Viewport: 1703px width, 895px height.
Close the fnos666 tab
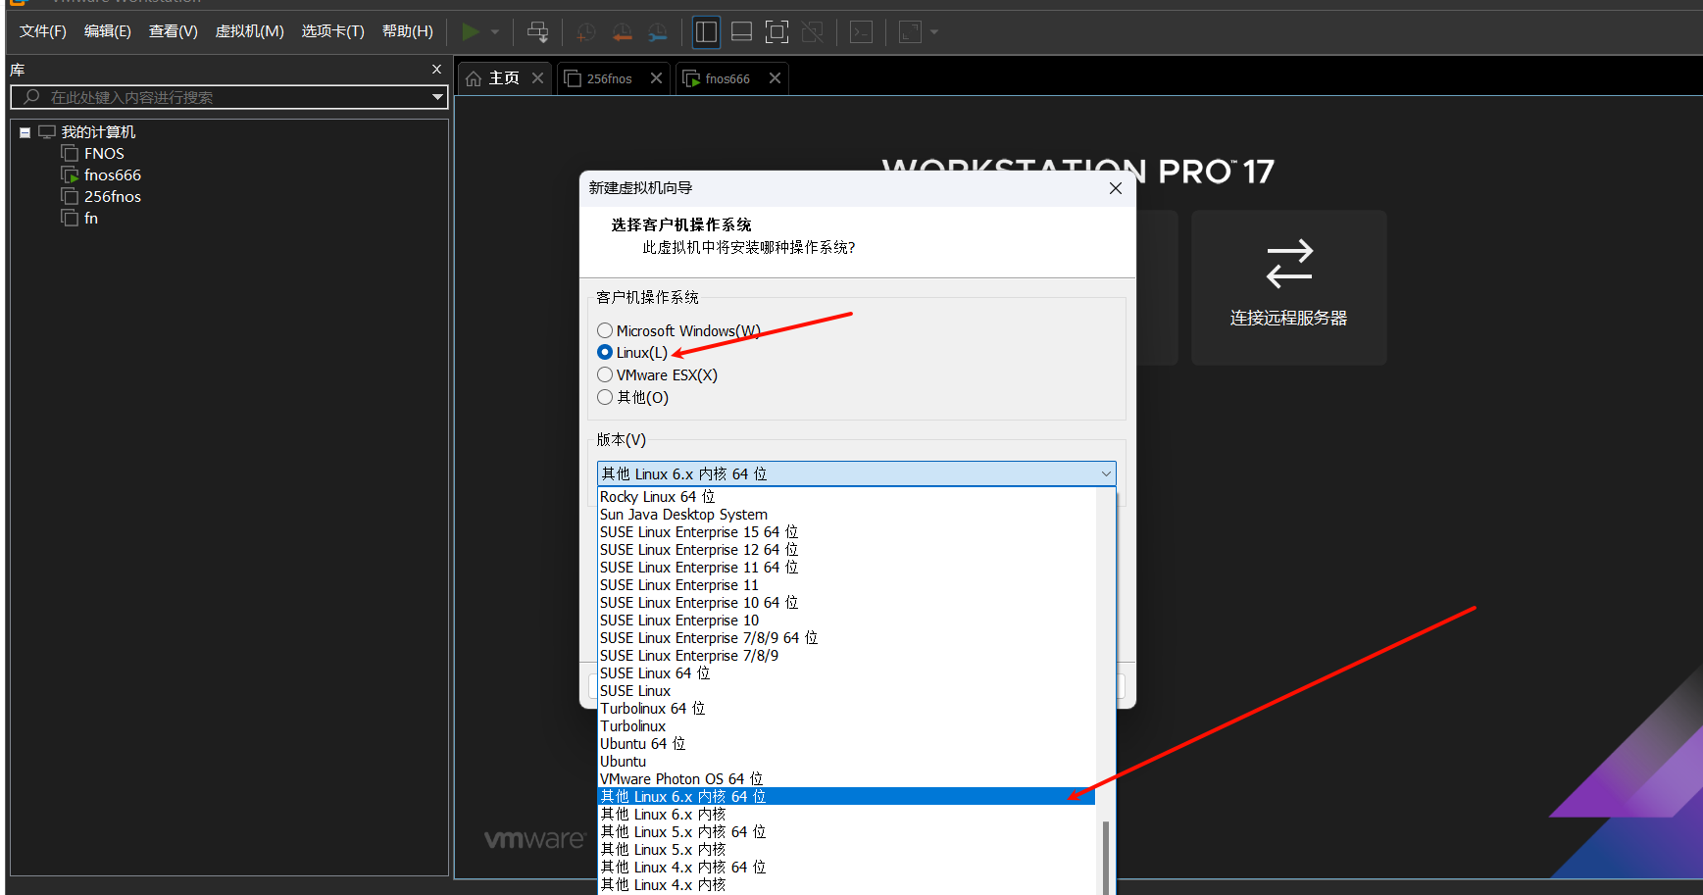[x=775, y=78]
